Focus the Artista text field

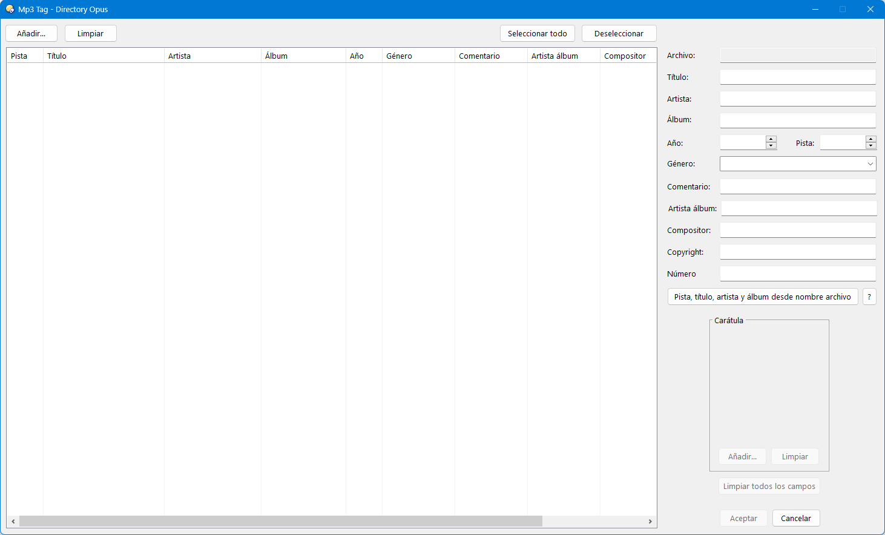point(797,99)
